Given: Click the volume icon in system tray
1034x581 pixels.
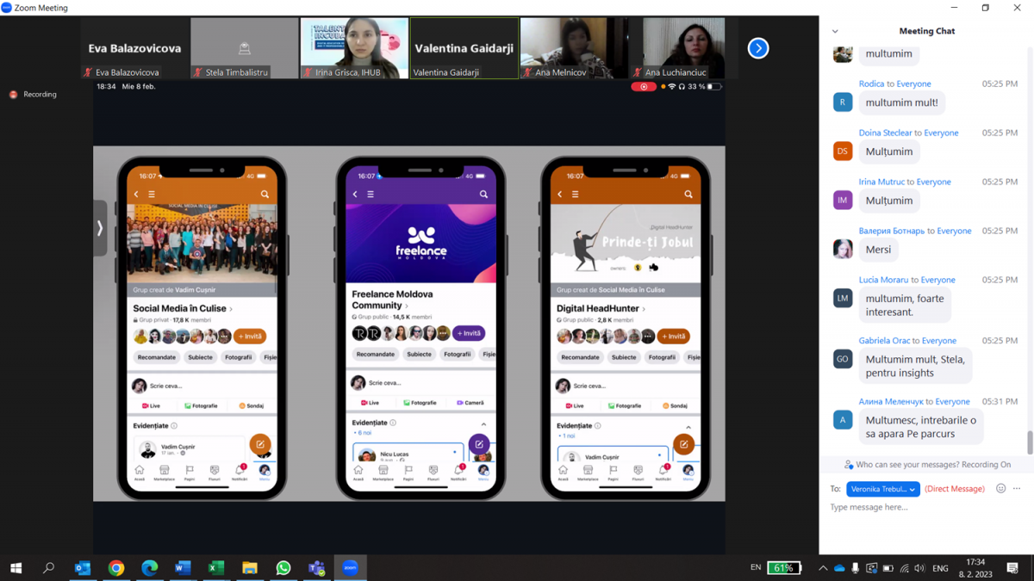Looking at the screenshot, I should (x=920, y=568).
